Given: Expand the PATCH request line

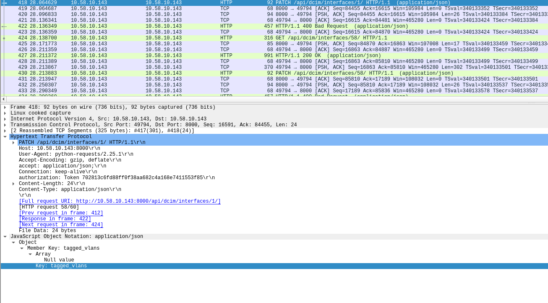Looking at the screenshot, I should coord(13,143).
